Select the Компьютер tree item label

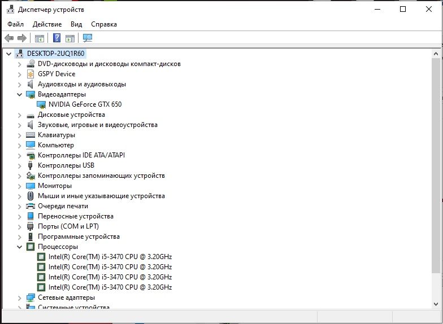coord(55,145)
